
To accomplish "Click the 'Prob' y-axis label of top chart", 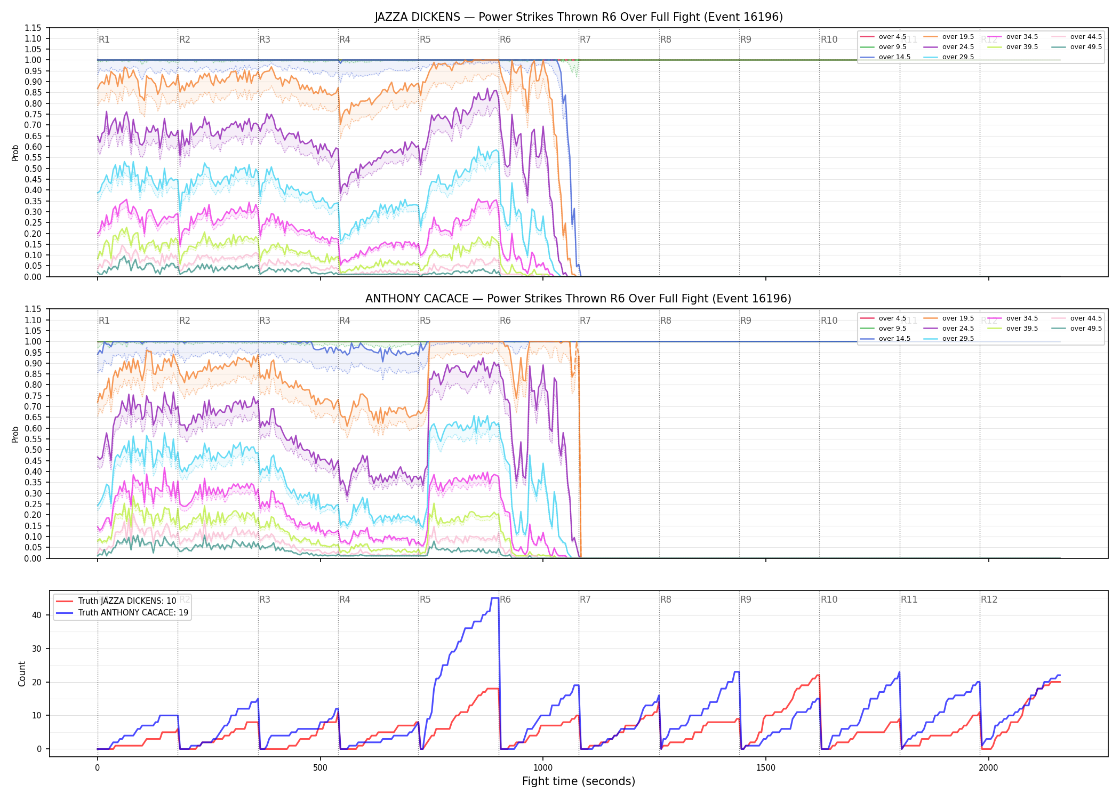I will coord(15,153).
